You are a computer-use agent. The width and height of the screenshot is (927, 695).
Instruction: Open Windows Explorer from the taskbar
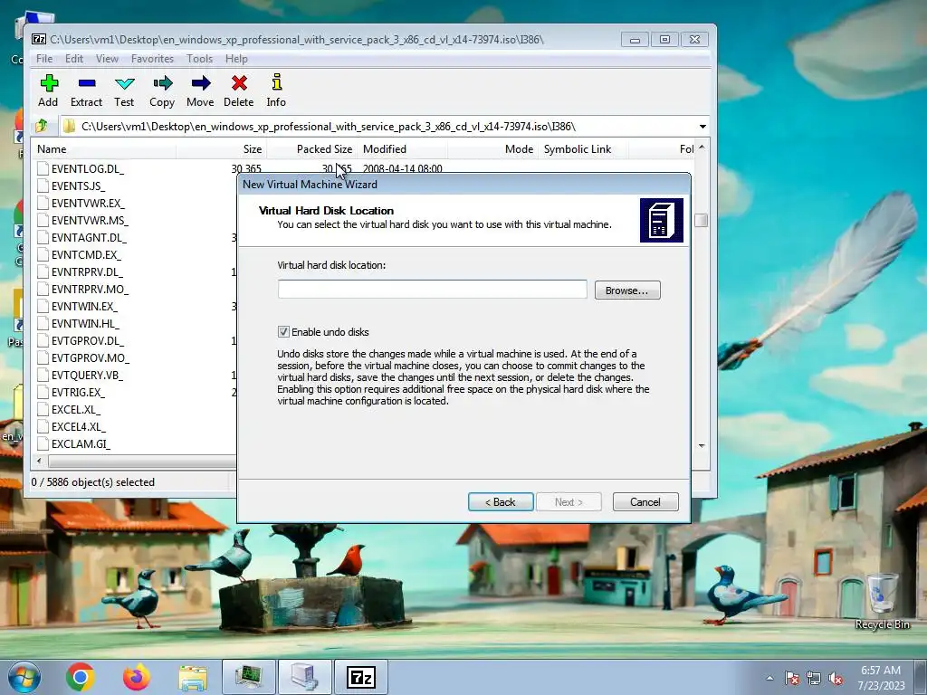click(x=193, y=677)
